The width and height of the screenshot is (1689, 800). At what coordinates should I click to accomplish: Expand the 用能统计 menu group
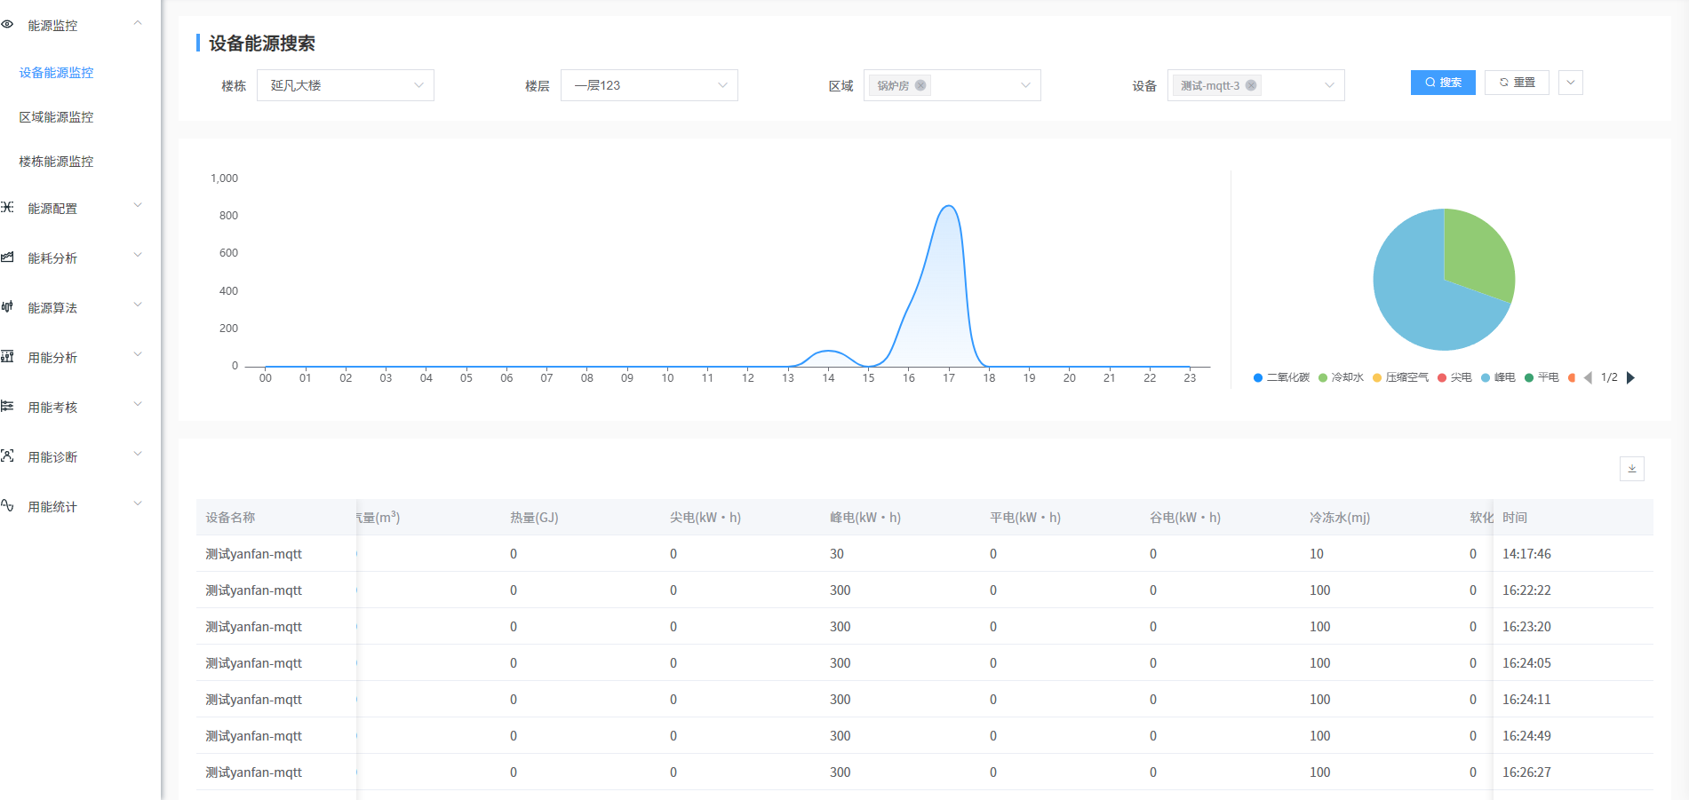point(138,504)
